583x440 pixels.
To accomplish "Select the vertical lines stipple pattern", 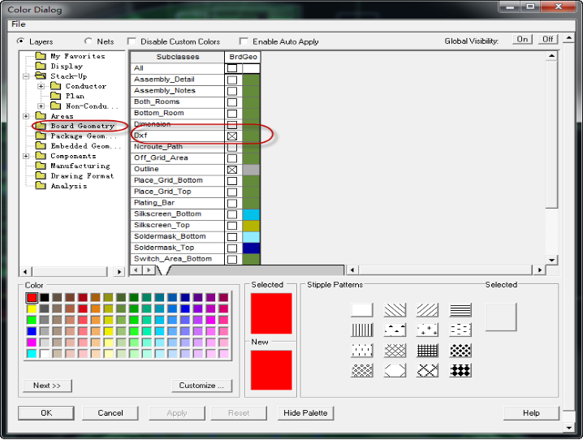I will click(362, 330).
